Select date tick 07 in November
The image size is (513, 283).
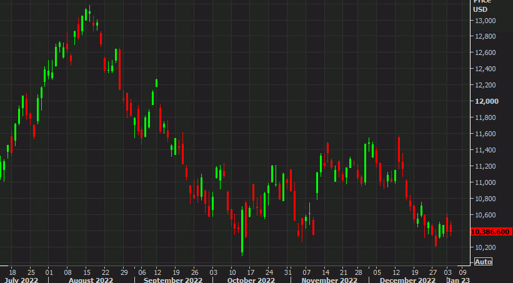(307, 272)
